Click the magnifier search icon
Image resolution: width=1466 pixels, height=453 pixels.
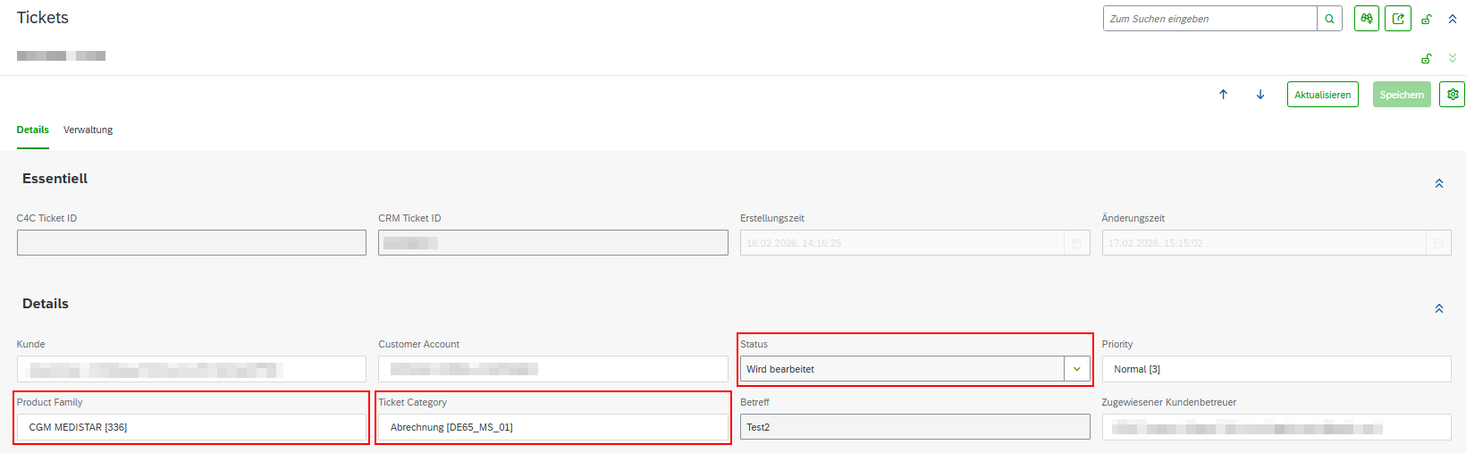pos(1329,19)
